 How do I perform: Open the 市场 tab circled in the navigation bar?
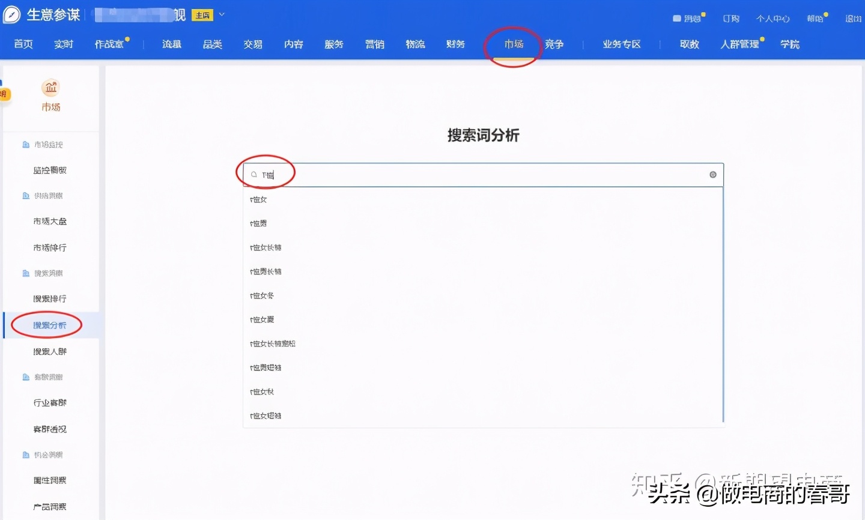(512, 44)
